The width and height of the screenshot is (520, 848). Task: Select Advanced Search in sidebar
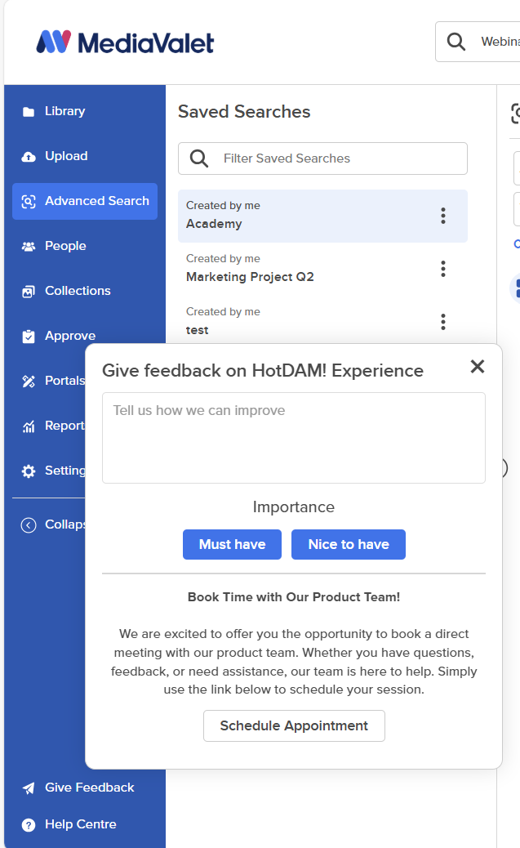(x=85, y=201)
